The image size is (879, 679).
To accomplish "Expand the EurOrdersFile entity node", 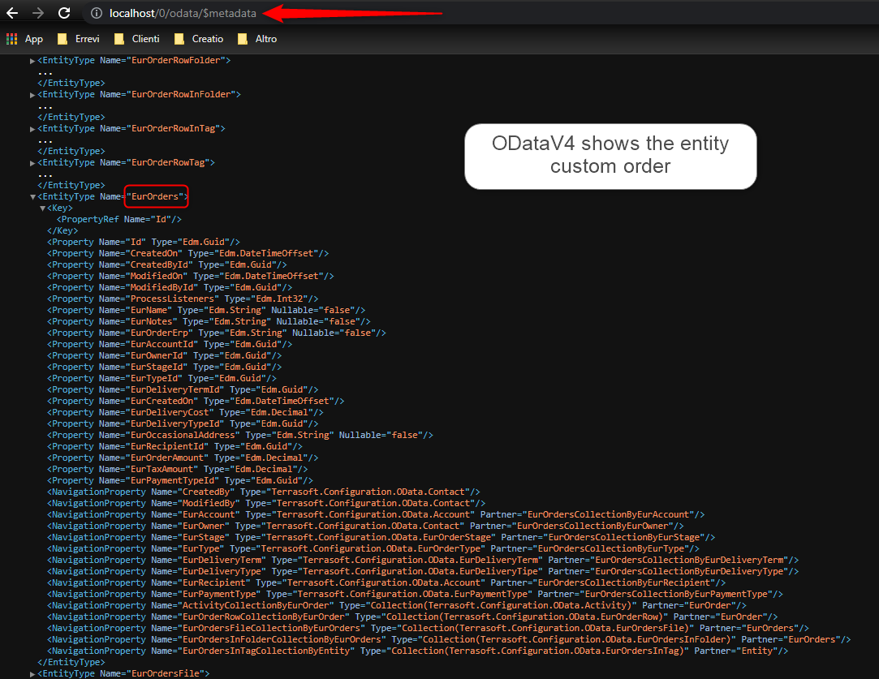I will pos(32,674).
